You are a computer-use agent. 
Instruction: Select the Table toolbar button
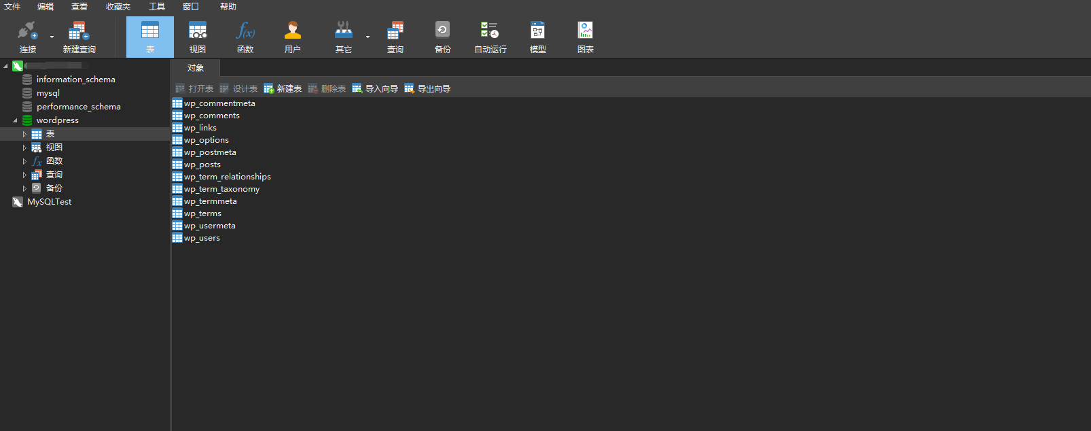click(150, 37)
